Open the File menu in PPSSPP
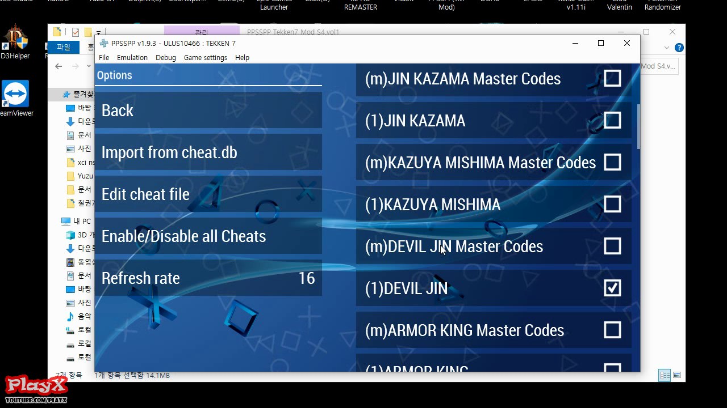The image size is (727, 408). [104, 58]
